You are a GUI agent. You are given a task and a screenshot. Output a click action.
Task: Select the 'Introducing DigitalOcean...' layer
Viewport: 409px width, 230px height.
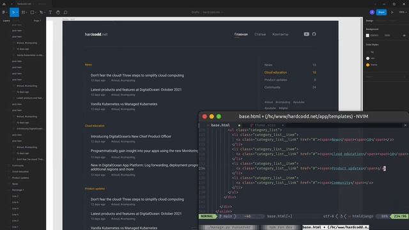tap(30, 129)
